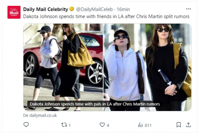This screenshot has height=133, width=202.
Task: Click the like count number 4
Action: (108, 125)
